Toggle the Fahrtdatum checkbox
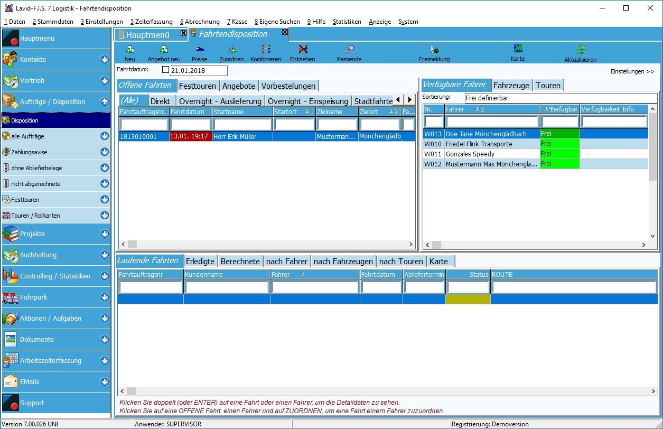Viewport: 663px width, 429px height. tap(165, 70)
